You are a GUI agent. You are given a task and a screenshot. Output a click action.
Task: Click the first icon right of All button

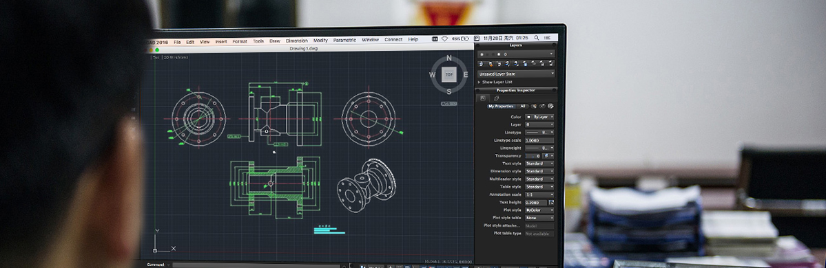point(534,106)
